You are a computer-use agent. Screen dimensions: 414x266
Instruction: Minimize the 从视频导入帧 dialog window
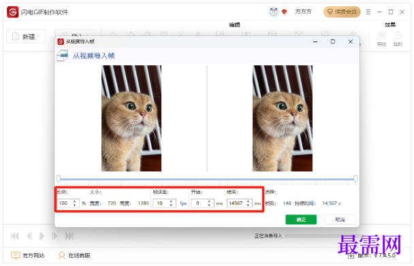tap(315, 41)
